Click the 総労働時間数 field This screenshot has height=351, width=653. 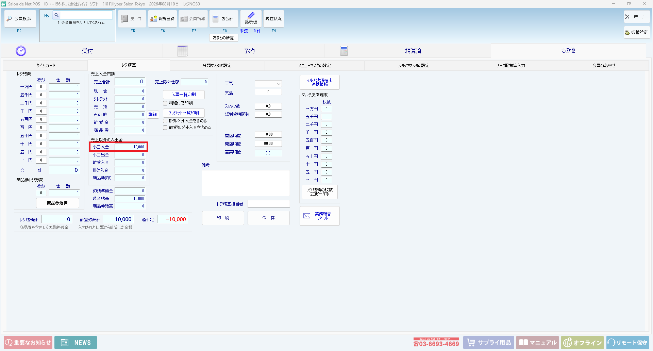pyautogui.click(x=268, y=114)
